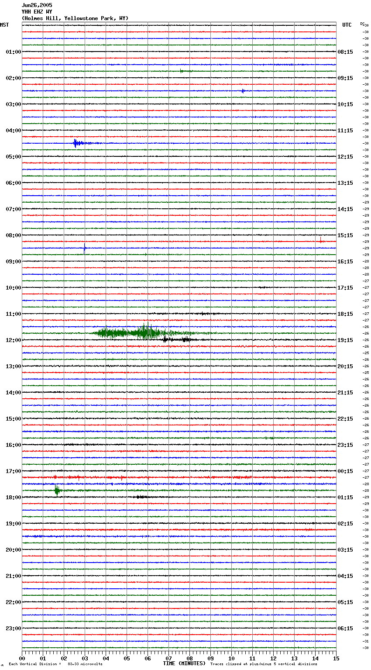Click the minute axis tick label 05
The width and height of the screenshot is (371, 670).
127,659
